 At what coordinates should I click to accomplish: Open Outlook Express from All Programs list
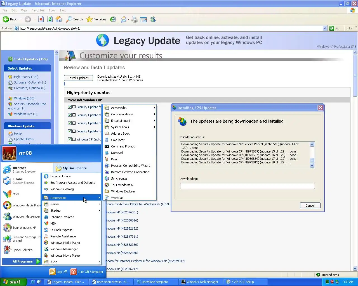pos(72,230)
